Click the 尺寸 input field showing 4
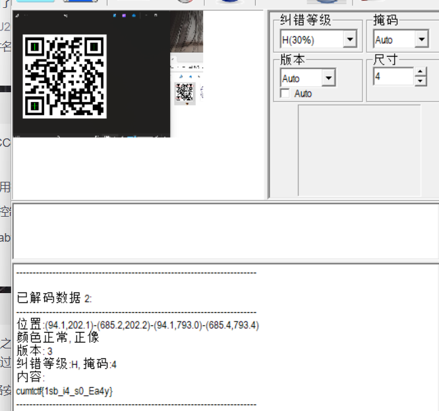Image resolution: width=439 pixels, height=411 pixels. (394, 76)
